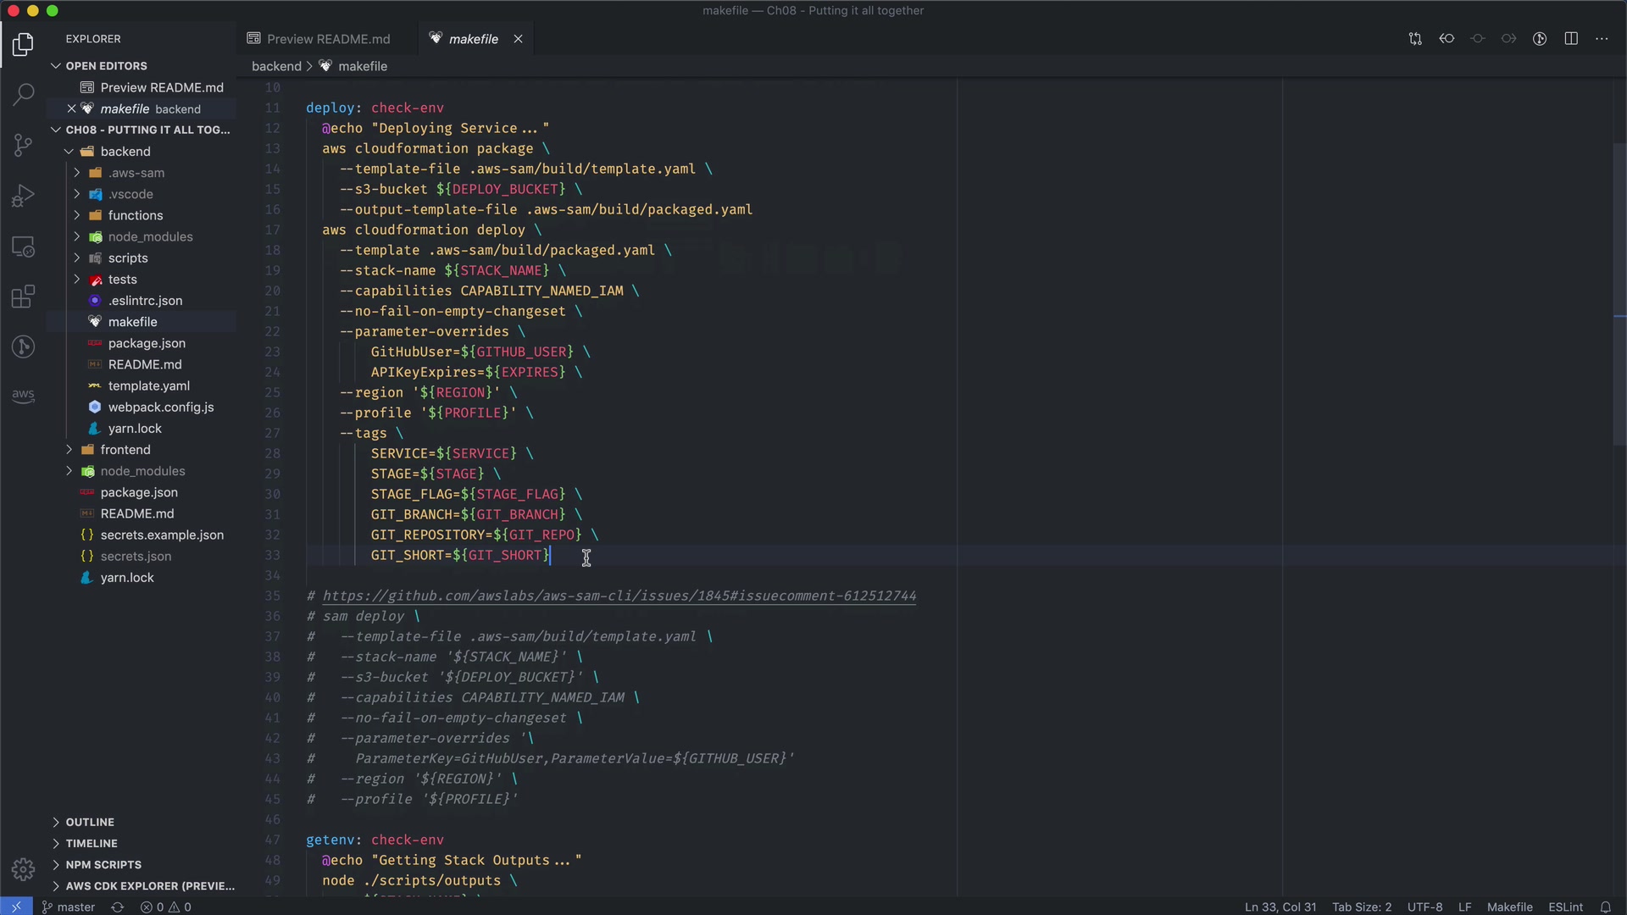The height and width of the screenshot is (915, 1627).
Task: Close the makefile editor tab
Action: [518, 39]
